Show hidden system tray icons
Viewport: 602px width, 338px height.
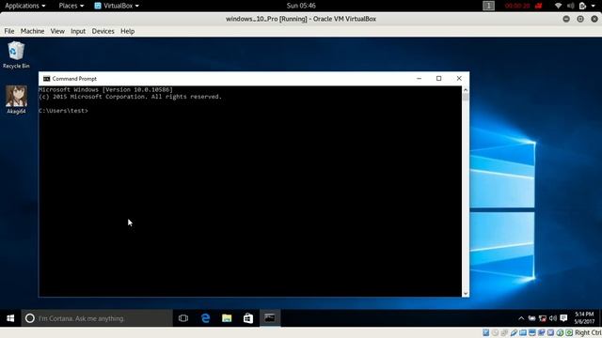pyautogui.click(x=521, y=318)
